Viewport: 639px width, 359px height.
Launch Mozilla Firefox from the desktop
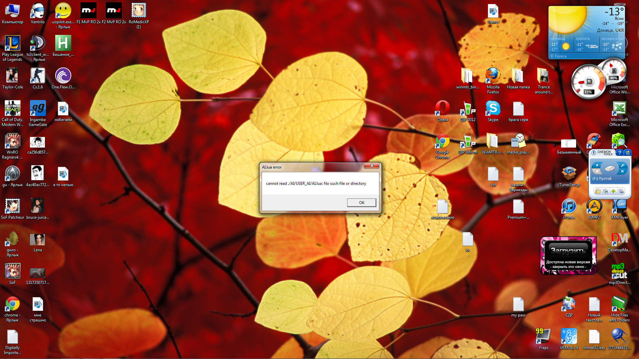[x=493, y=81]
